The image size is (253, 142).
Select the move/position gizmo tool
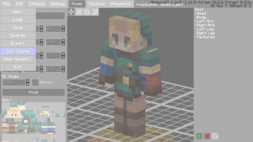pos(71,12)
